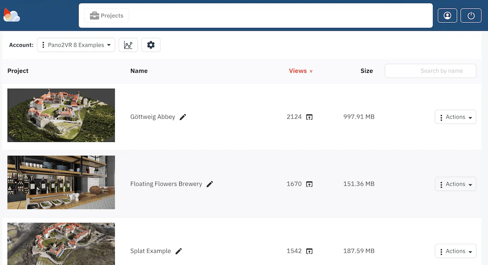The width and height of the screenshot is (488, 265).
Task: Click the power logout icon
Action: [x=471, y=16]
